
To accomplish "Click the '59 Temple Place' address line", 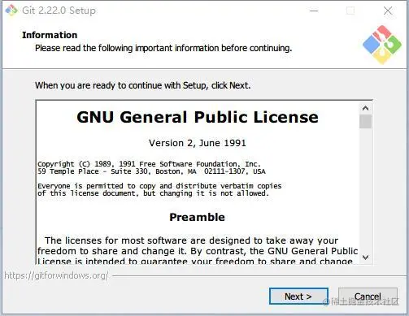I will click(x=151, y=171).
